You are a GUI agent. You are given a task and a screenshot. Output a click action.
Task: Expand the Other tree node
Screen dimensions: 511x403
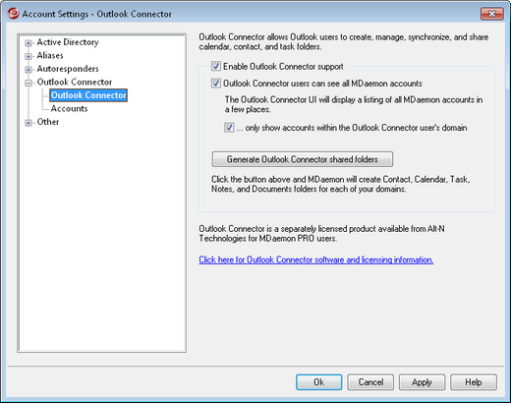tap(28, 123)
